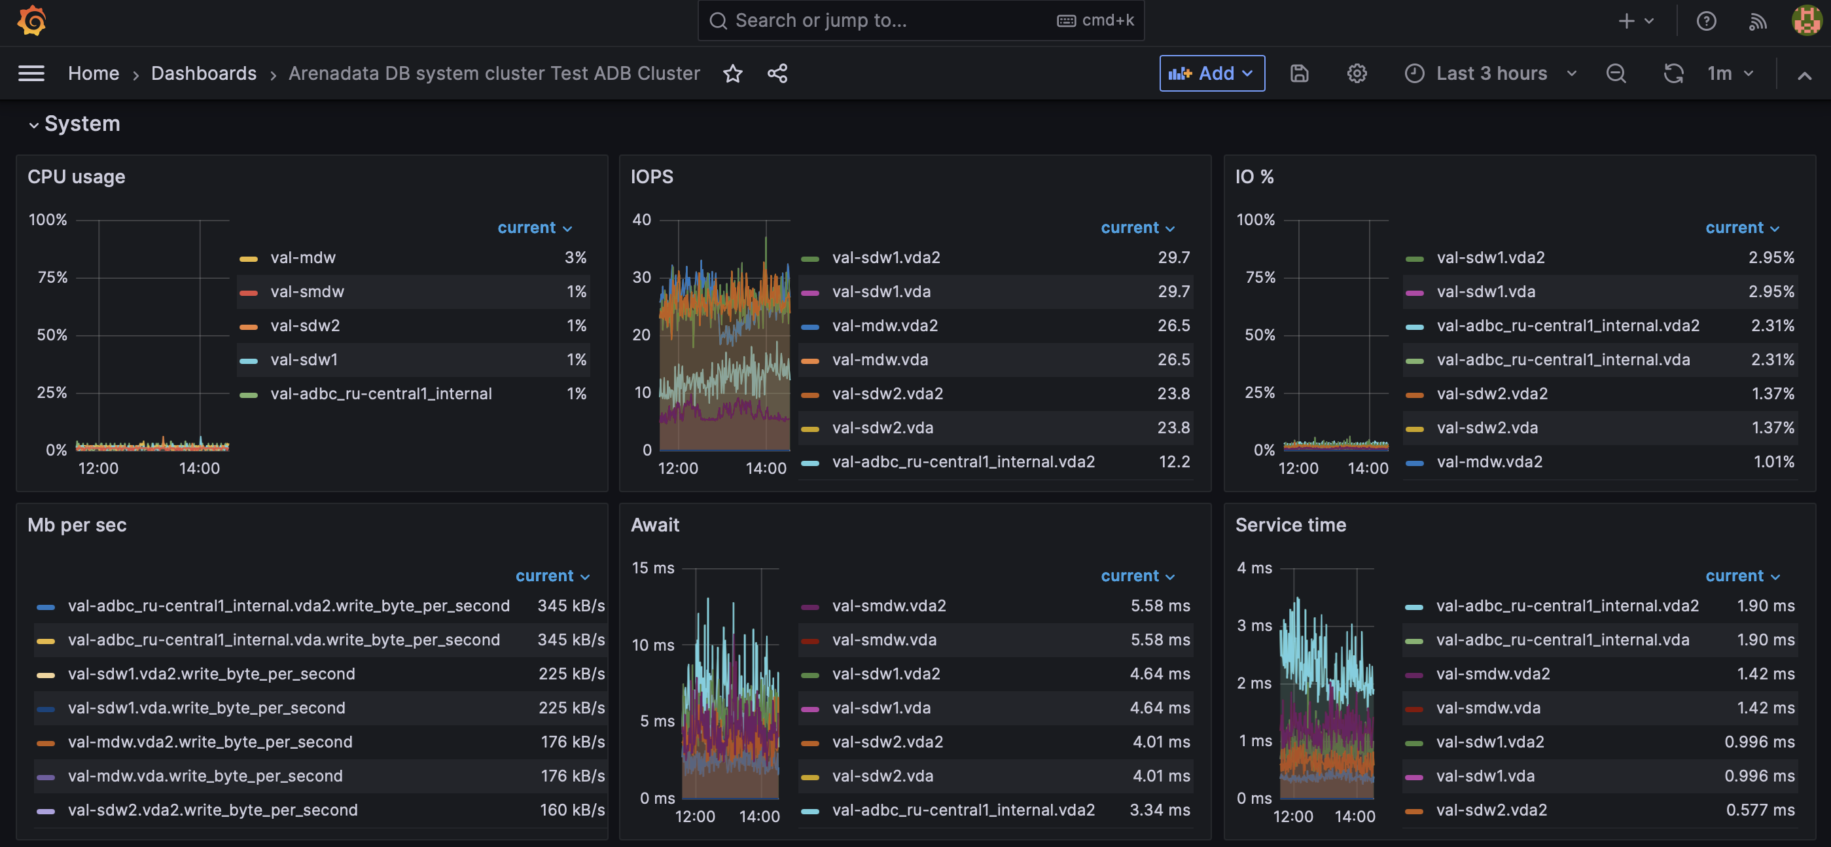Open the hamburger navigation menu
The image size is (1831, 847).
31,73
